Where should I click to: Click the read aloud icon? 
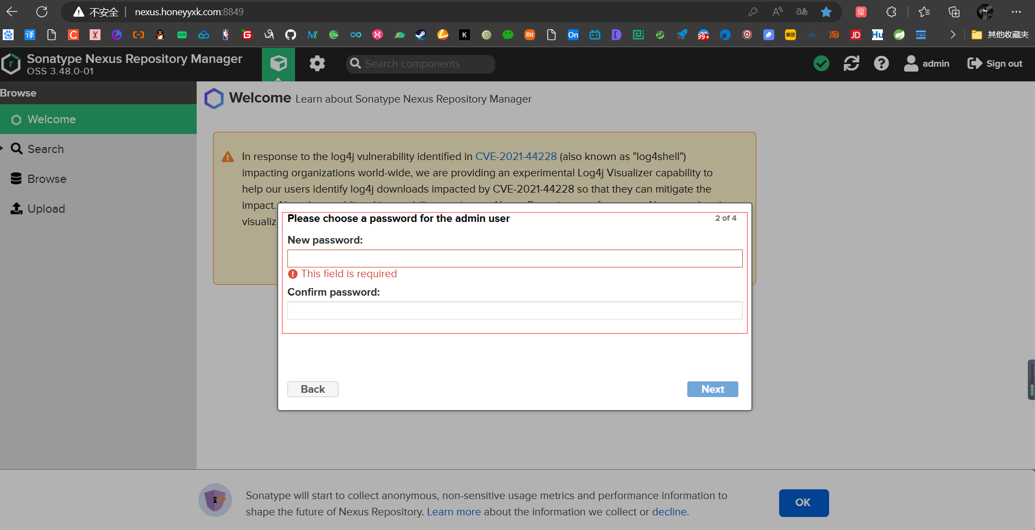click(x=777, y=12)
